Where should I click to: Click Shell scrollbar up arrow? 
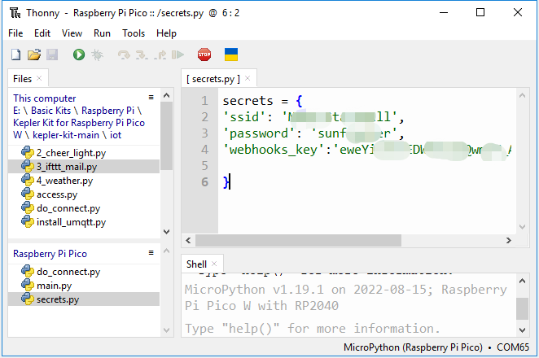(x=522, y=281)
